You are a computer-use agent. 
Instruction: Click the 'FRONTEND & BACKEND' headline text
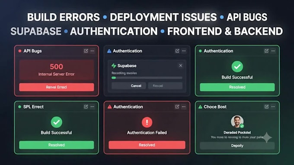(225, 31)
